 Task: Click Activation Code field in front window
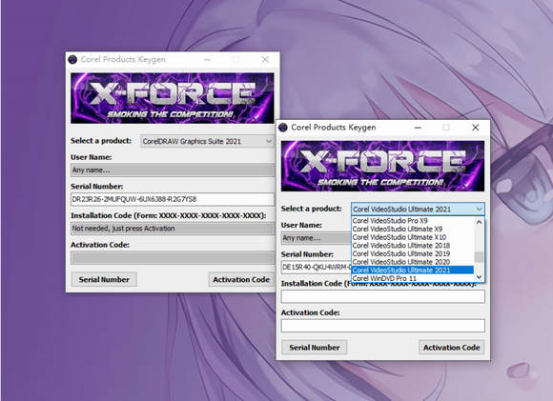pyautogui.click(x=382, y=326)
